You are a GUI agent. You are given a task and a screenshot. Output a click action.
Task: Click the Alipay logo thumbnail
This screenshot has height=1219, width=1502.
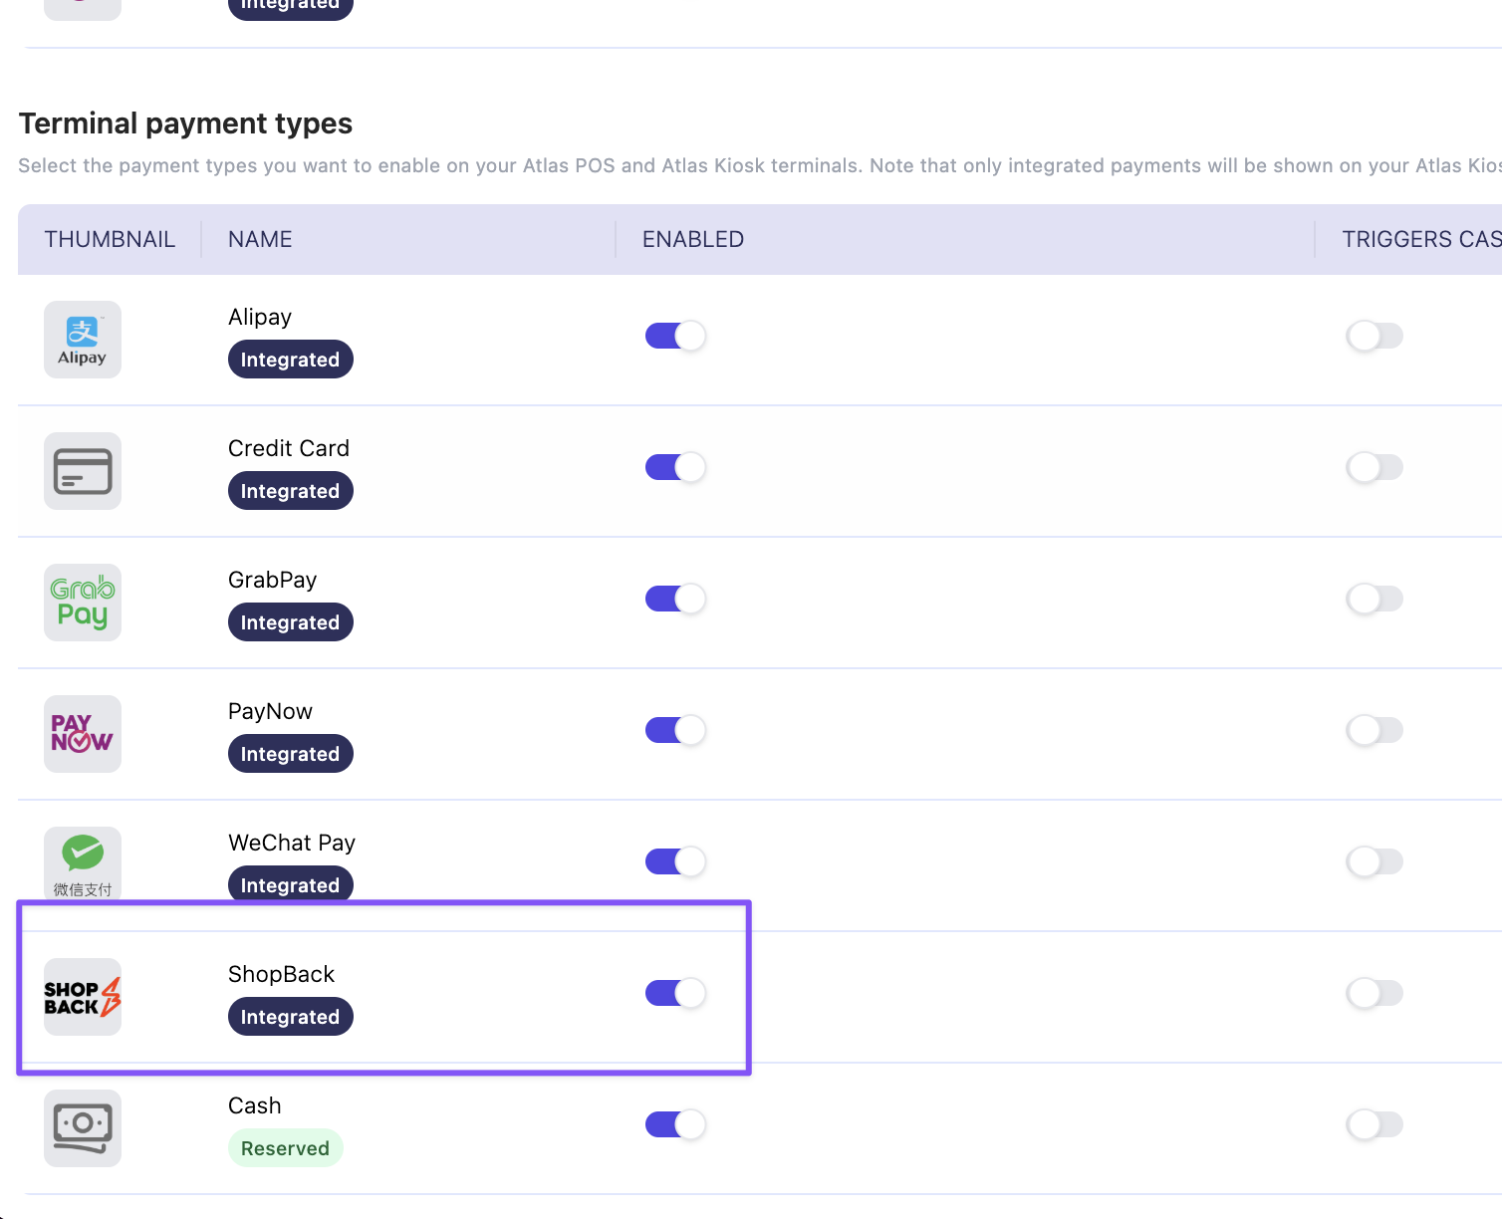click(83, 340)
